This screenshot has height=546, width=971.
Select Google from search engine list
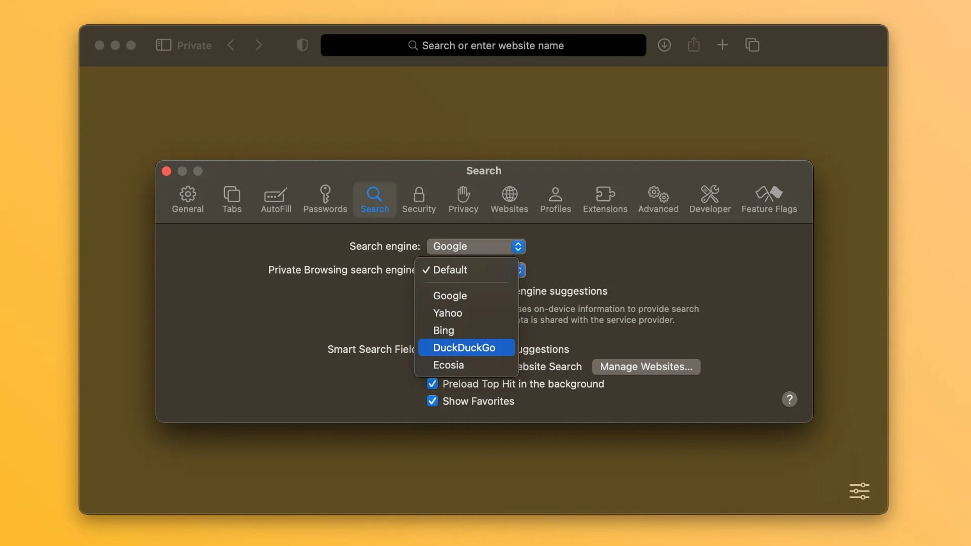pos(450,295)
